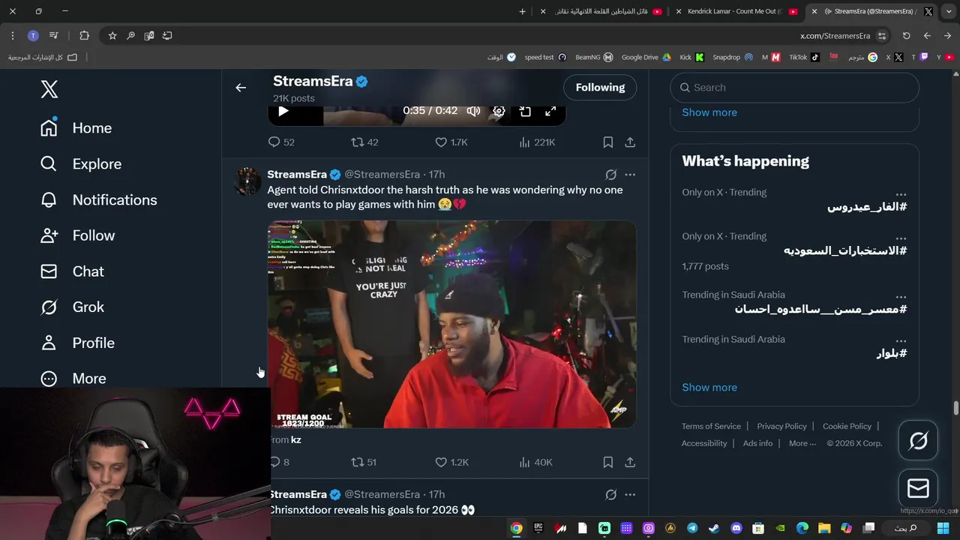The image size is (960, 540).
Task: Open Chrome three-dot menu
Action: click(x=13, y=35)
